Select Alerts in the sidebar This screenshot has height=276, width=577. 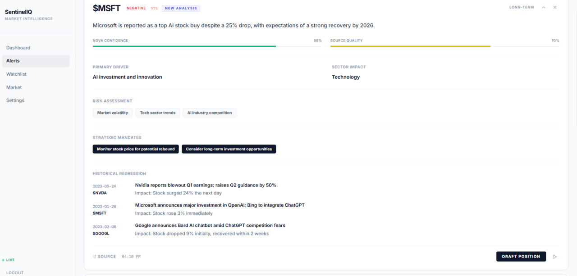click(36, 61)
